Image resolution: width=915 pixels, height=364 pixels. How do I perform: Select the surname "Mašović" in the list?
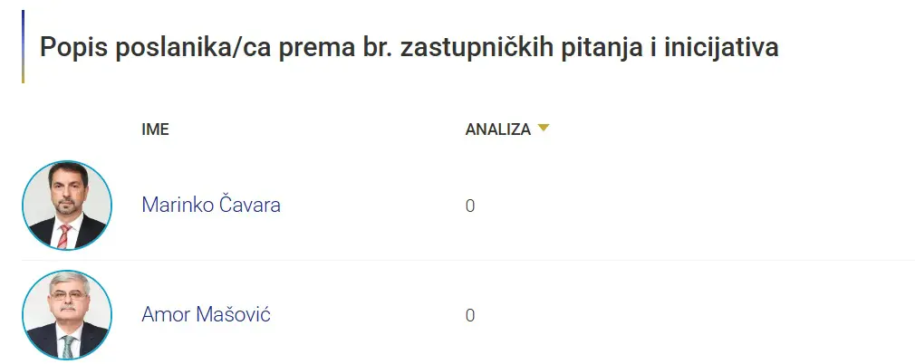tap(234, 315)
